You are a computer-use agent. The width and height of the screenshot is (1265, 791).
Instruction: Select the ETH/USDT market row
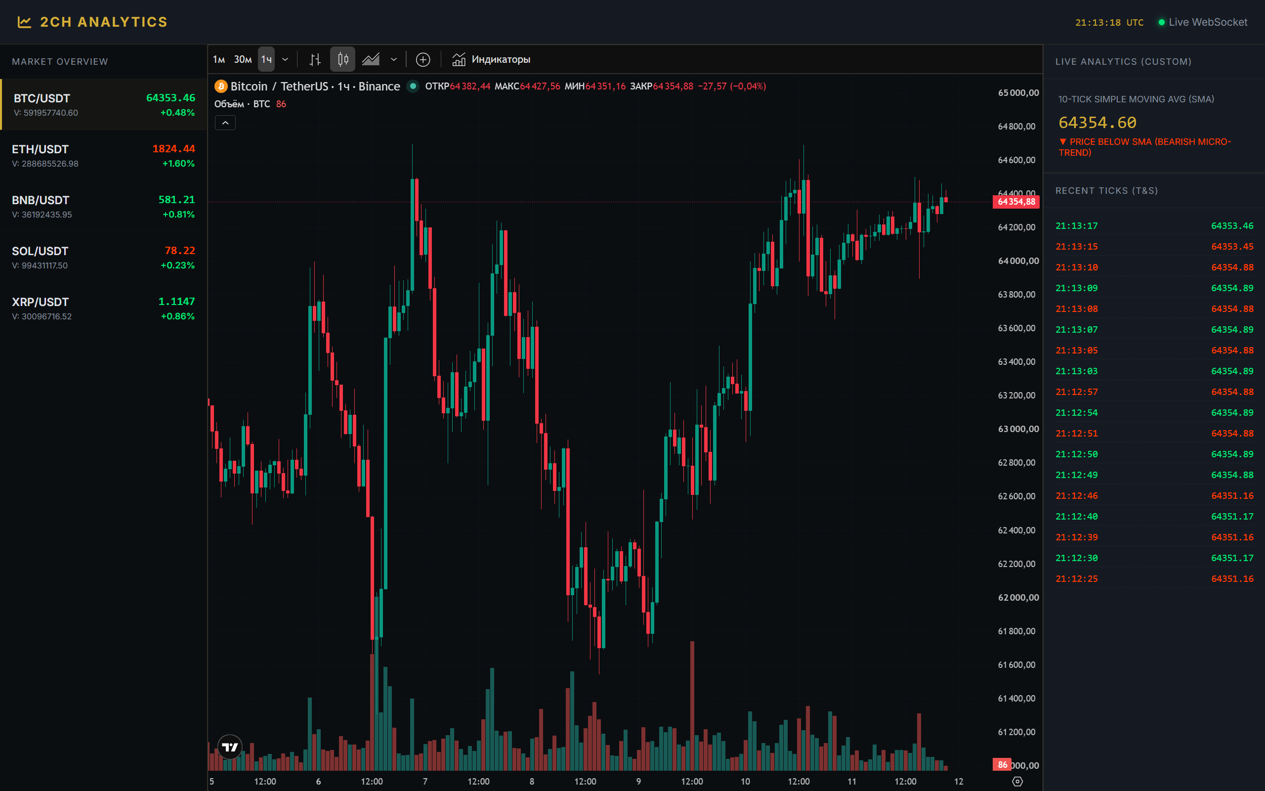pyautogui.click(x=103, y=156)
